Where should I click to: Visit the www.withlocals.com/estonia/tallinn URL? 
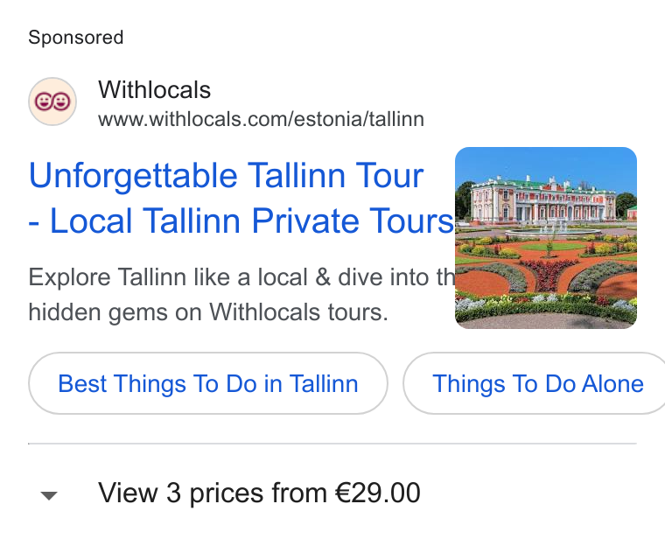(x=261, y=119)
